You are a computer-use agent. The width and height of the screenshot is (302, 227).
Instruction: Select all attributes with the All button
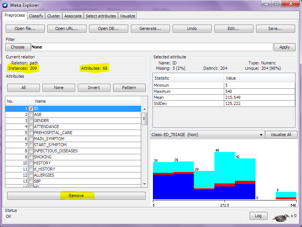click(24, 88)
